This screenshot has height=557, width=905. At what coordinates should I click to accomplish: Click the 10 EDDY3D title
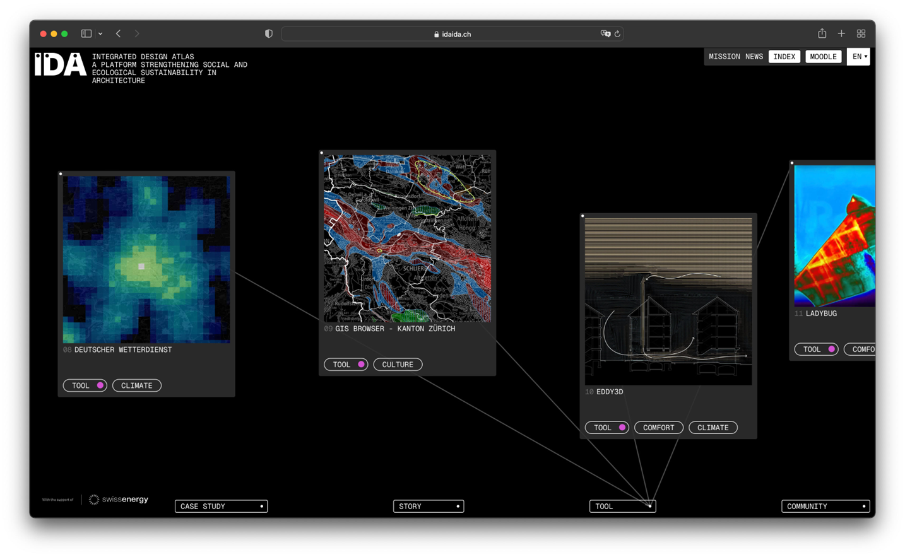click(604, 392)
